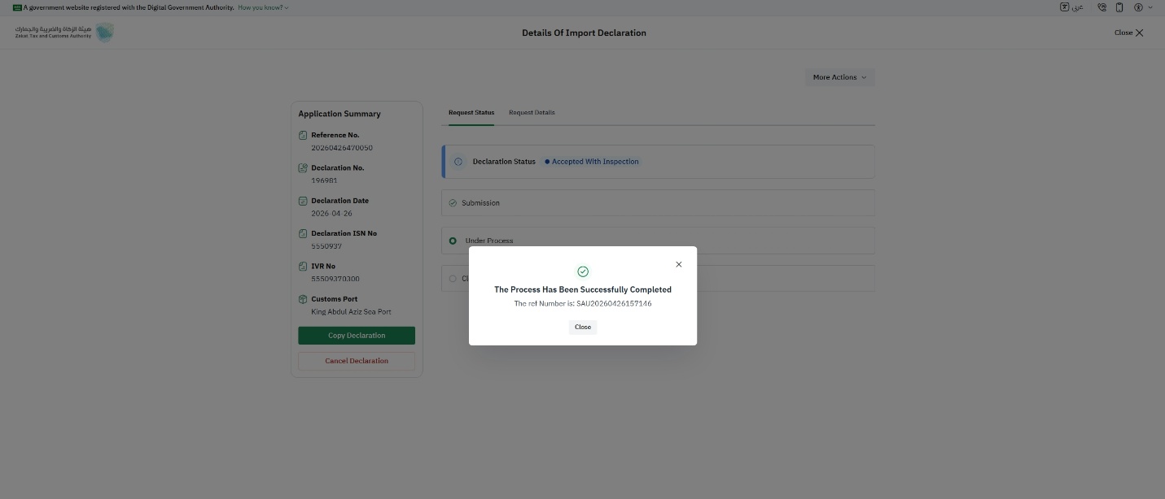The image size is (1165, 499).
Task: Click the Saudi flag icon in the top banner
Action: click(17, 7)
